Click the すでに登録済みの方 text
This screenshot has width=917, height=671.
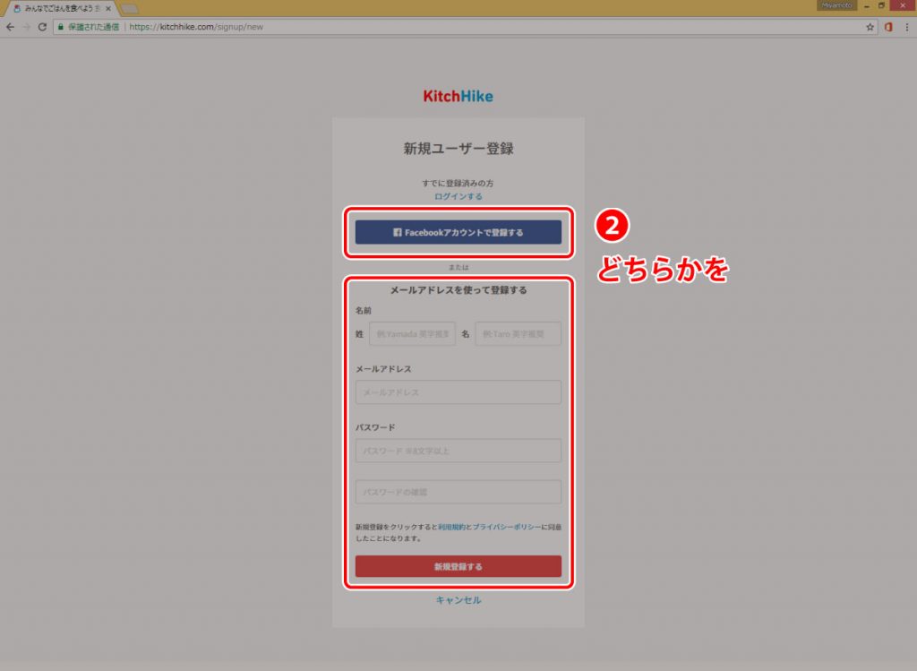pos(458,183)
